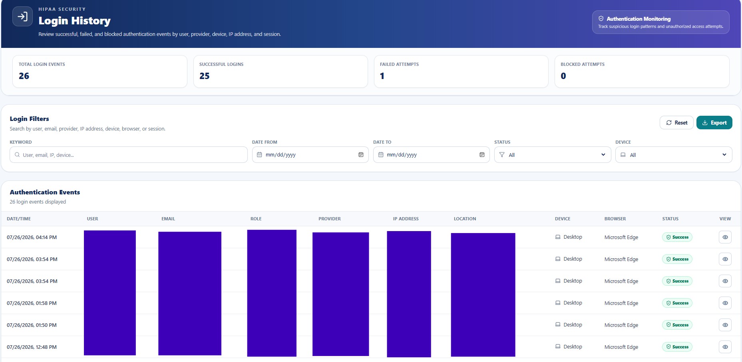The image size is (742, 362).
Task: Click Desktop device icon on 04:14 PM row
Action: [558, 237]
